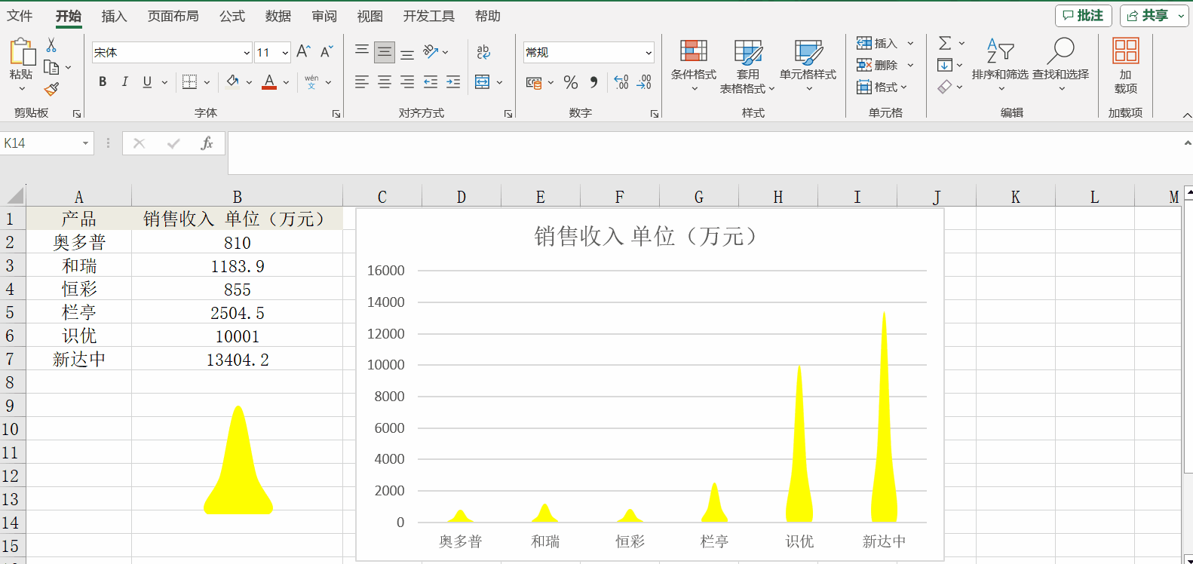Increase decimal places
This screenshot has width=1193, height=564.
[621, 81]
